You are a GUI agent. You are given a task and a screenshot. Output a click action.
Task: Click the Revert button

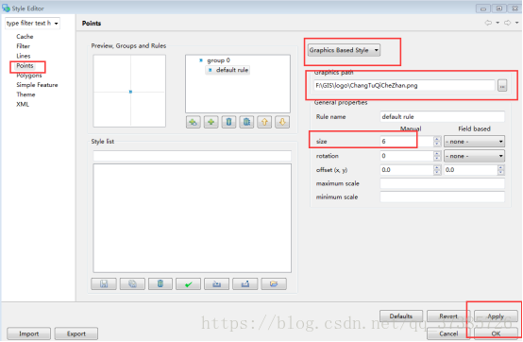click(x=448, y=316)
